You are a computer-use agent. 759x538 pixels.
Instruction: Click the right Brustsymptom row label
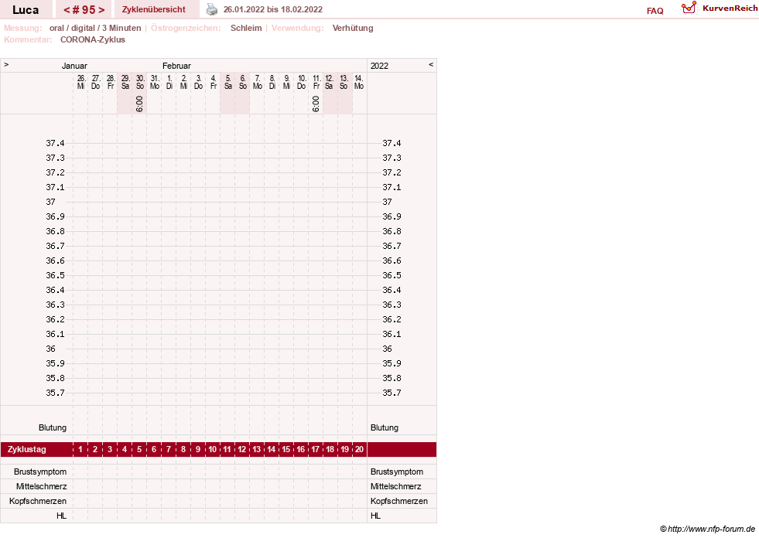[x=397, y=472]
